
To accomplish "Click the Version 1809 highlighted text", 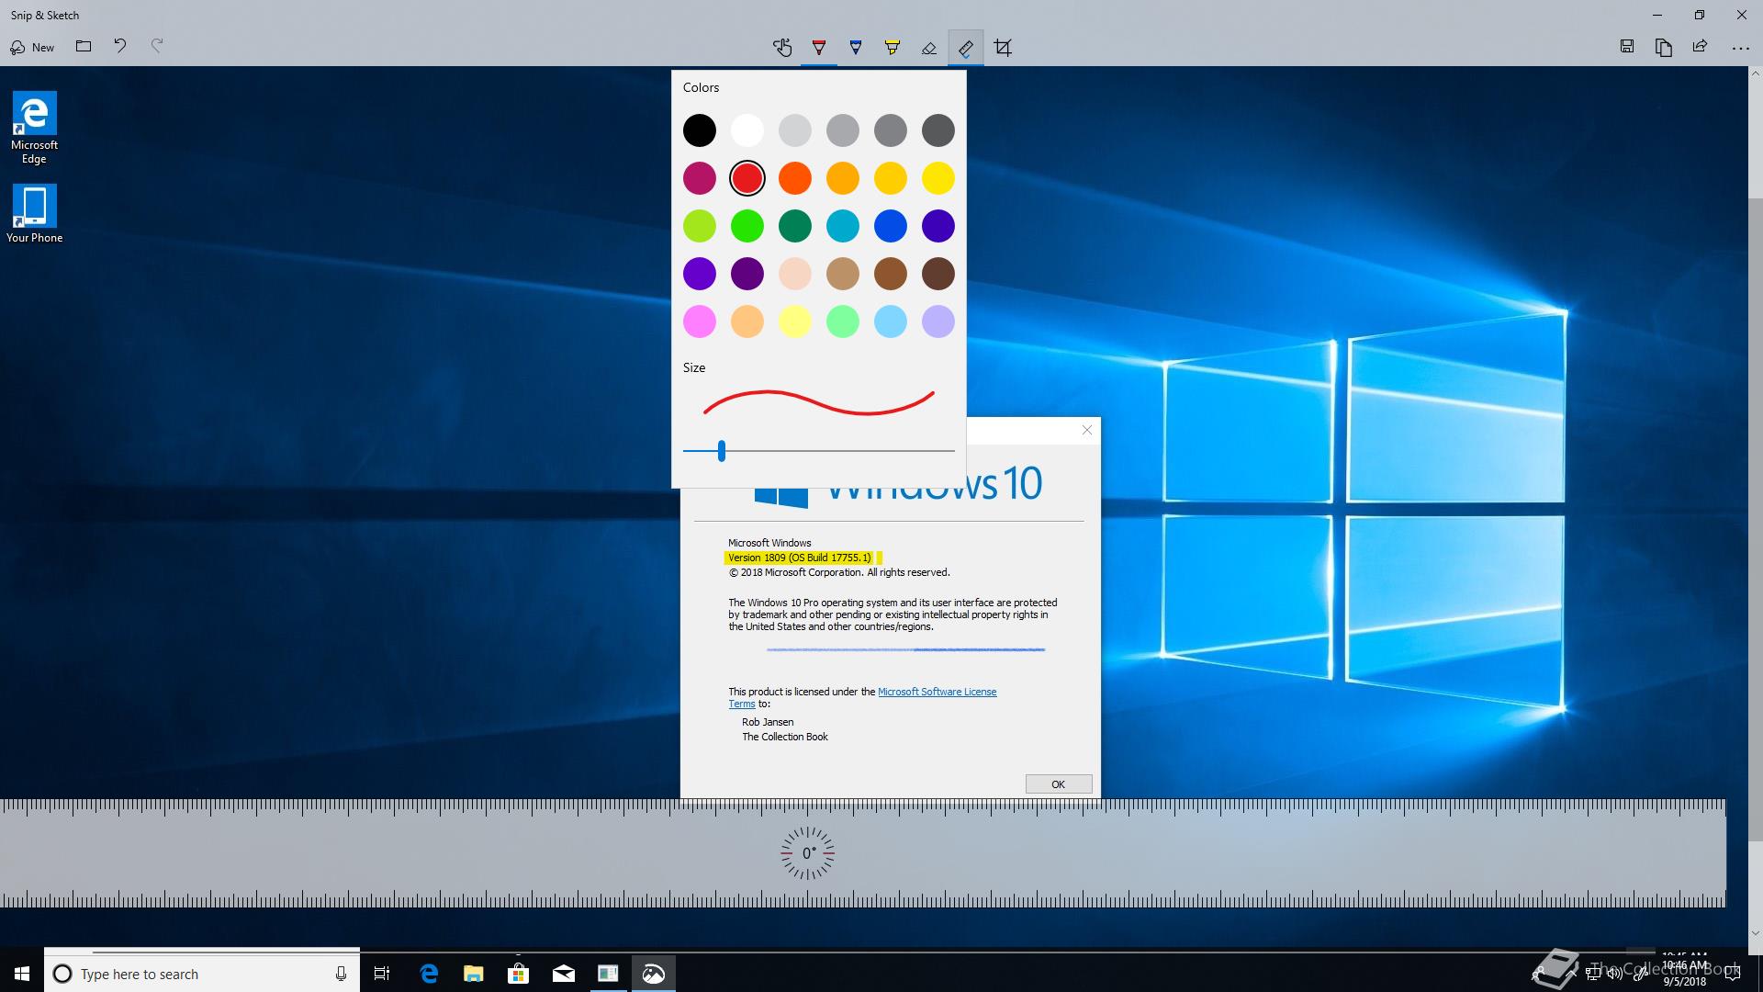I will point(800,558).
